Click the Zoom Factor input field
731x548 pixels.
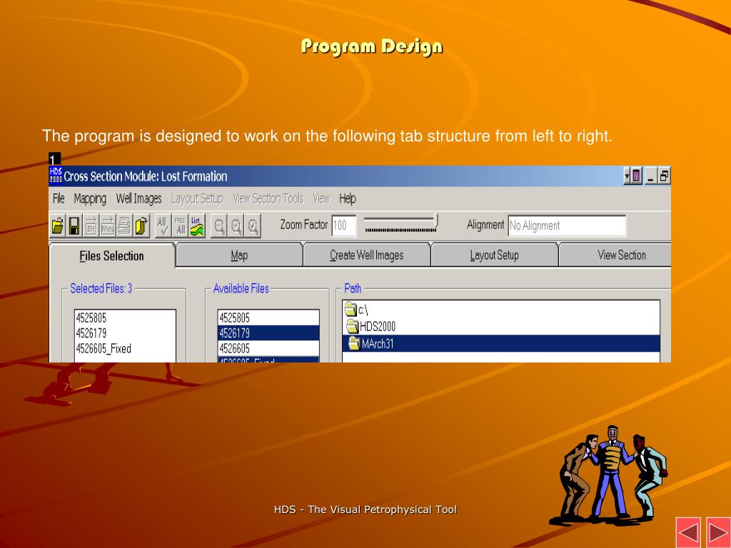(x=344, y=225)
